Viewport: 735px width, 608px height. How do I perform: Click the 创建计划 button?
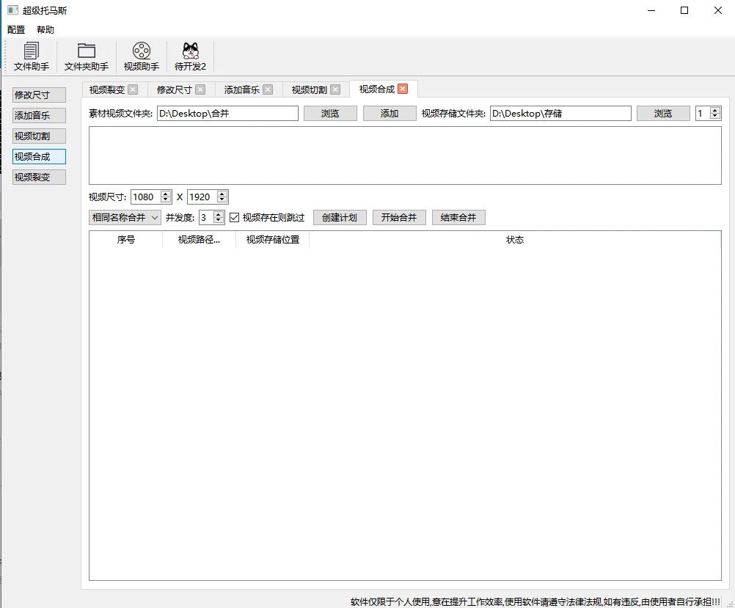click(x=340, y=218)
